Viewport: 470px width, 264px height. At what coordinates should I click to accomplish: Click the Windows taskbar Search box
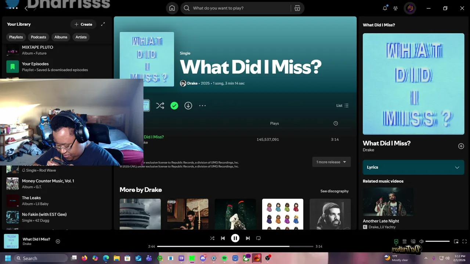point(41,258)
